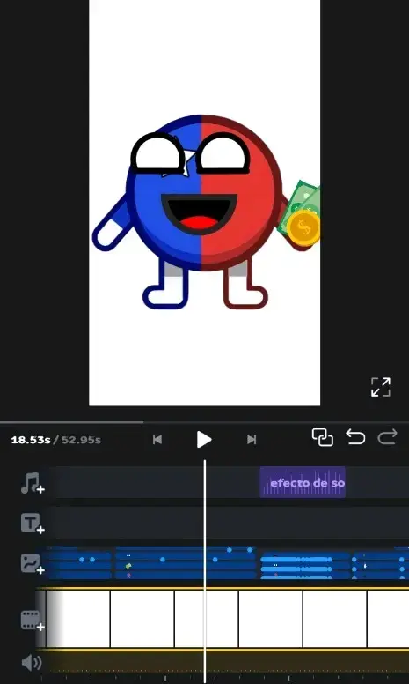Image resolution: width=409 pixels, height=684 pixels.
Task: Jump to the end of the timeline
Action: click(252, 439)
